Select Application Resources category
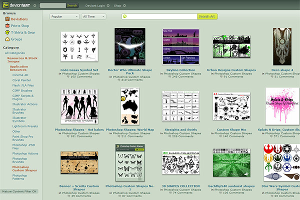Viewport: 300px width, 200px height. coord(19,68)
